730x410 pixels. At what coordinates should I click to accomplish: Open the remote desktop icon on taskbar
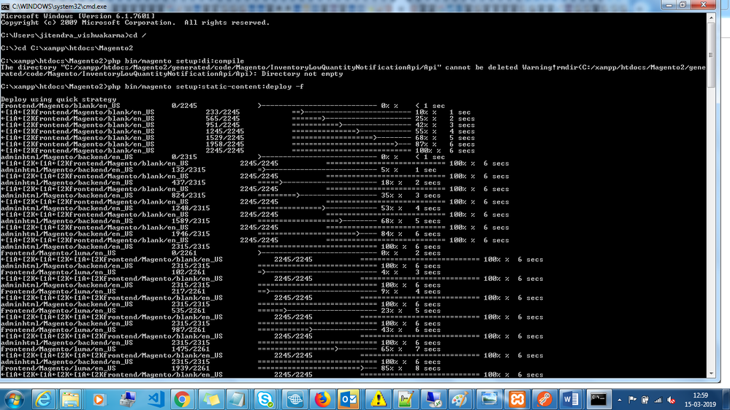(x=433, y=399)
